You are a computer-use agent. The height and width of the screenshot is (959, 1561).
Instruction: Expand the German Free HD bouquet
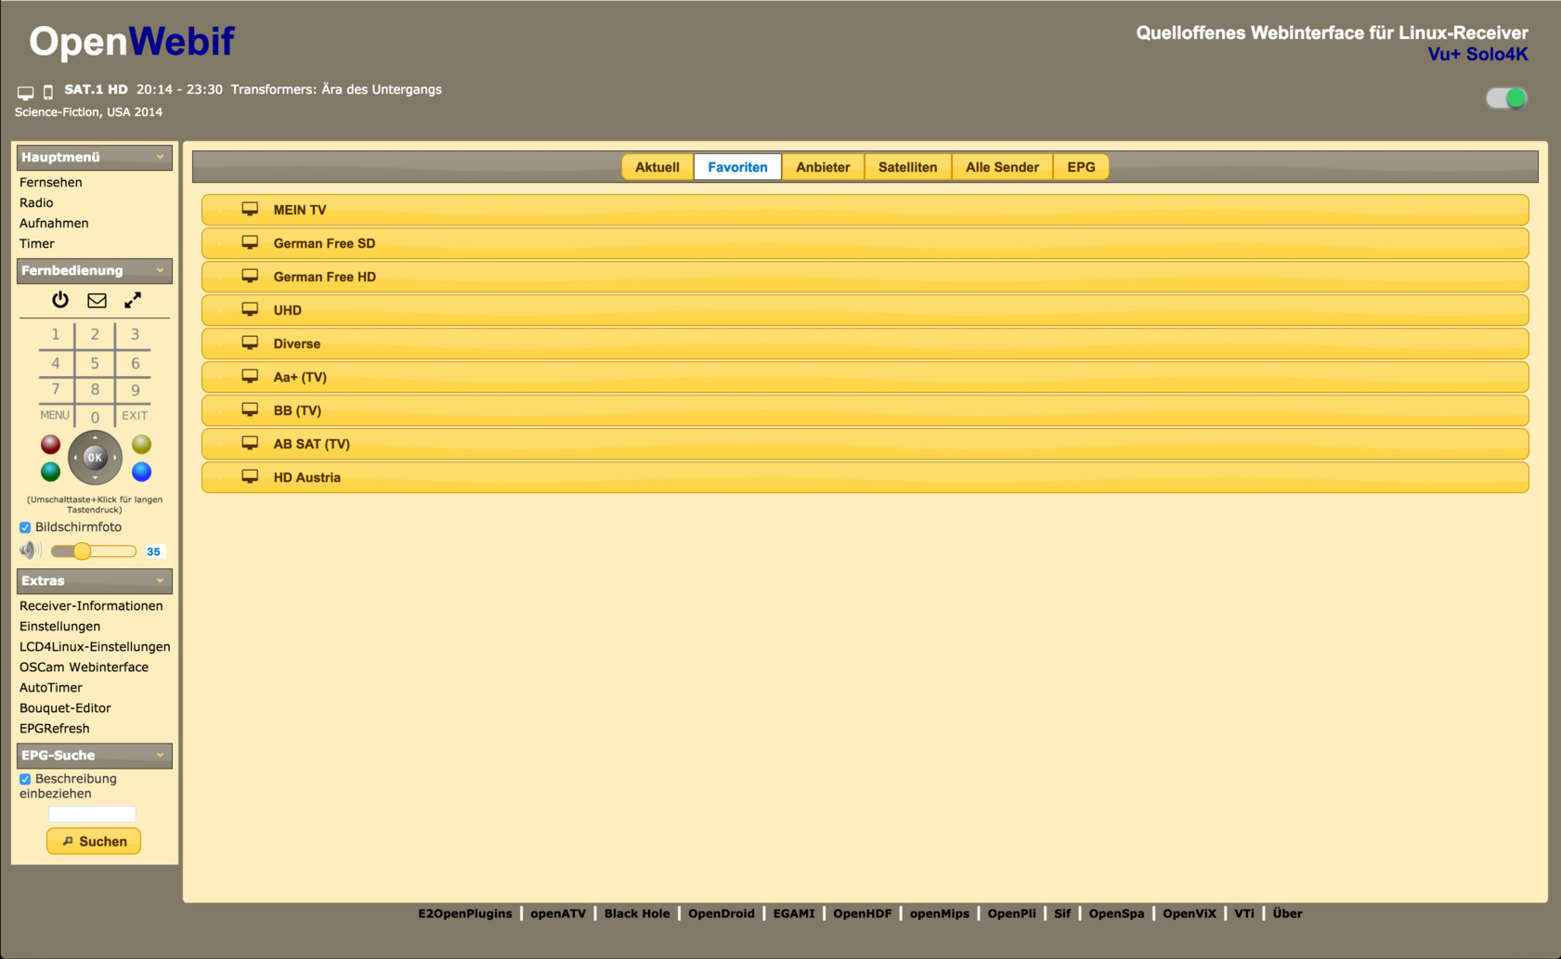tap(324, 277)
